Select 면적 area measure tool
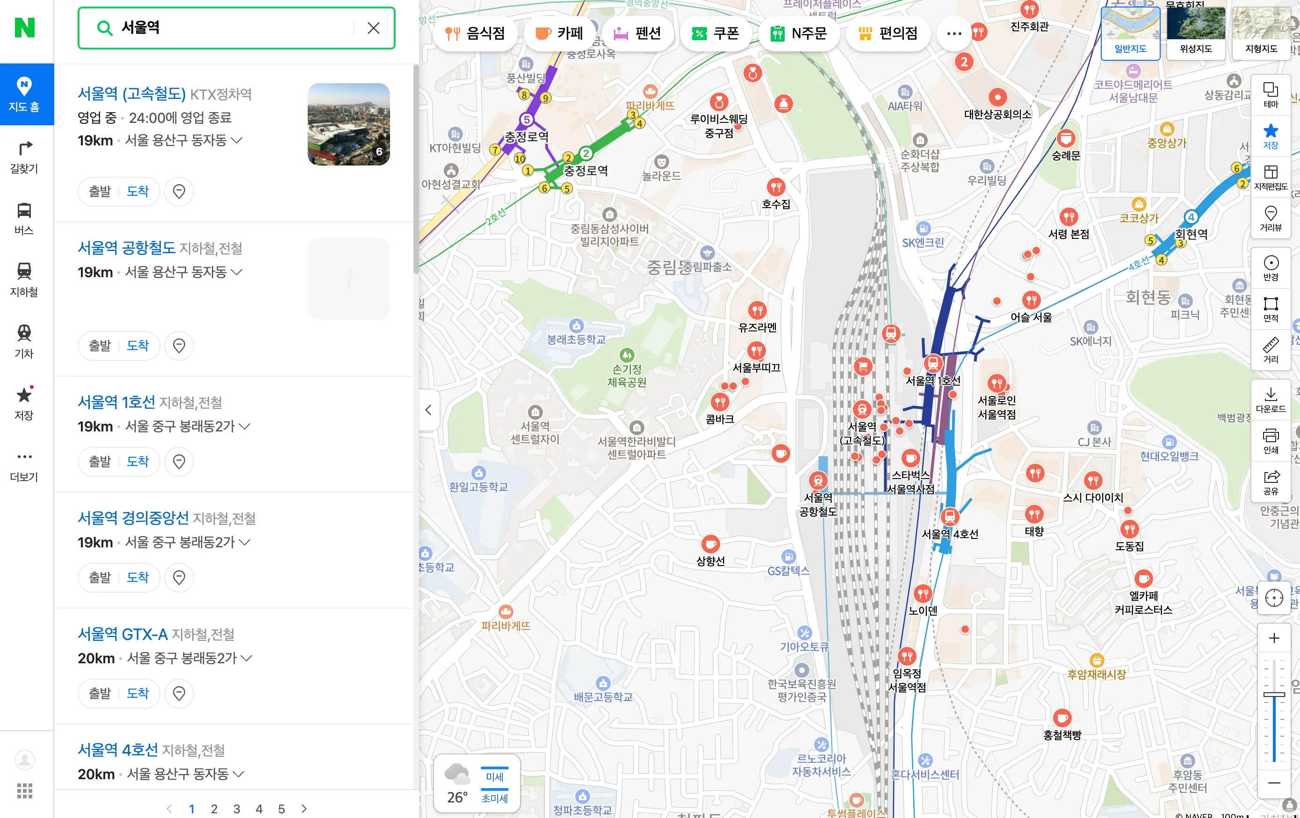 click(x=1271, y=309)
